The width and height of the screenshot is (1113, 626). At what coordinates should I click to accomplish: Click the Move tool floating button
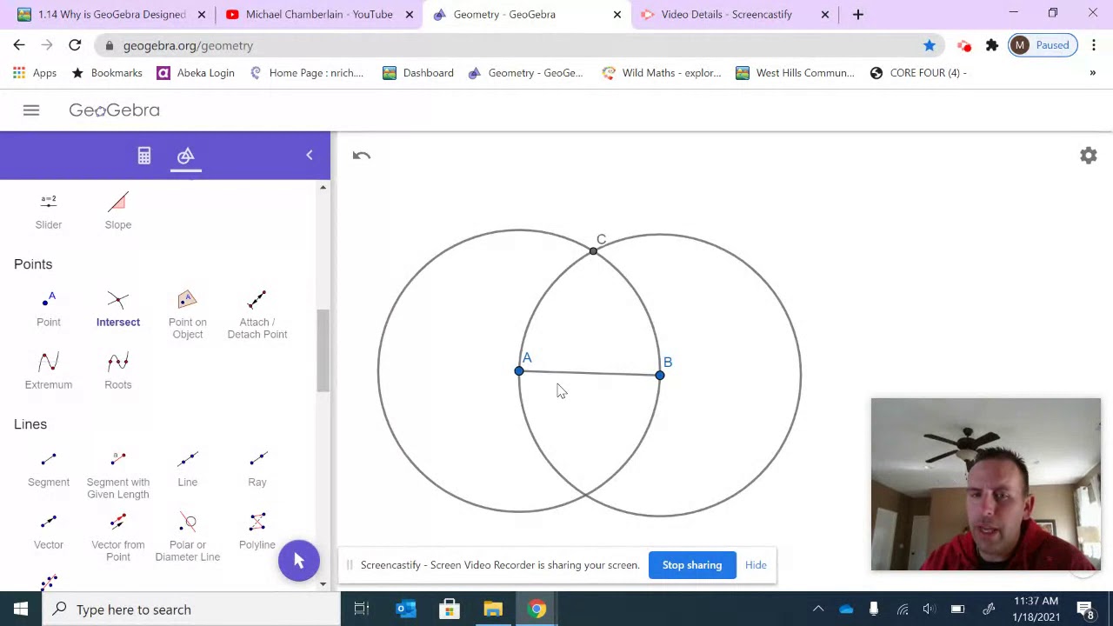click(299, 561)
